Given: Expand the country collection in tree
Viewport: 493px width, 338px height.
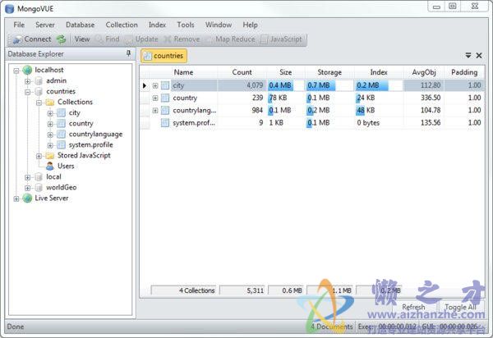Looking at the screenshot, I should click(50, 124).
